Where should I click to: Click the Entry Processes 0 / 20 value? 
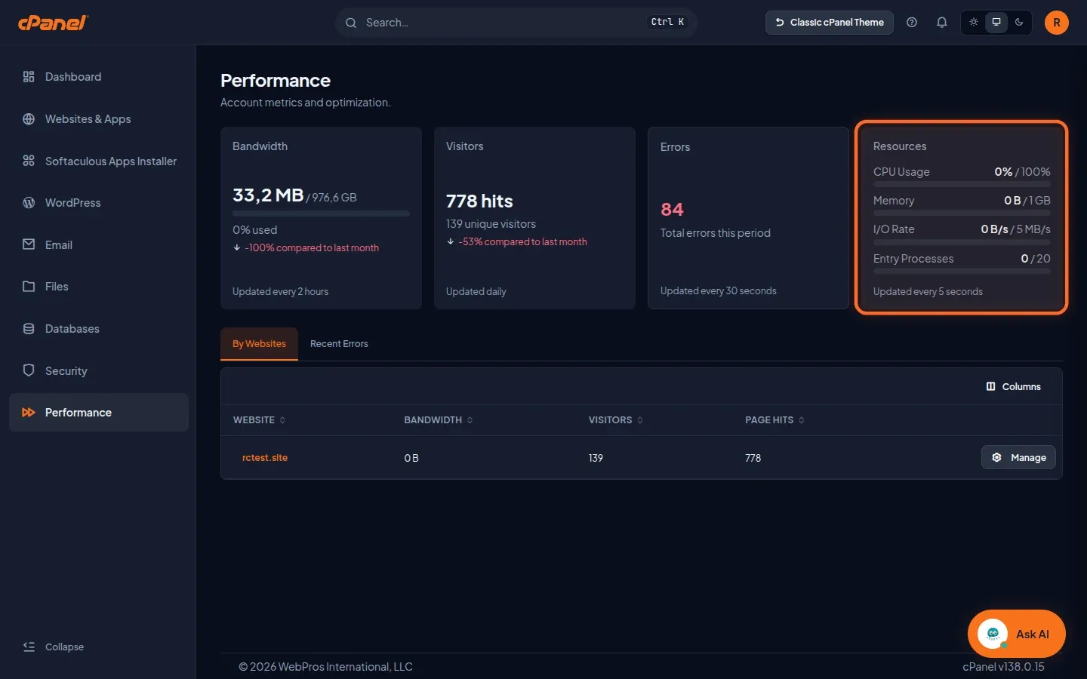click(x=1036, y=259)
